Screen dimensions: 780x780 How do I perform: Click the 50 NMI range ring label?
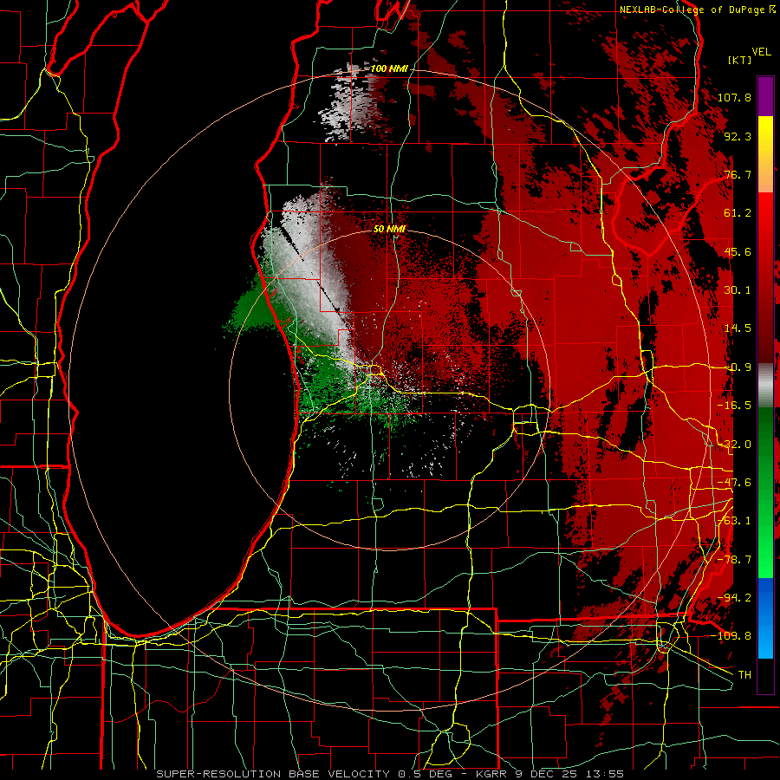[389, 230]
